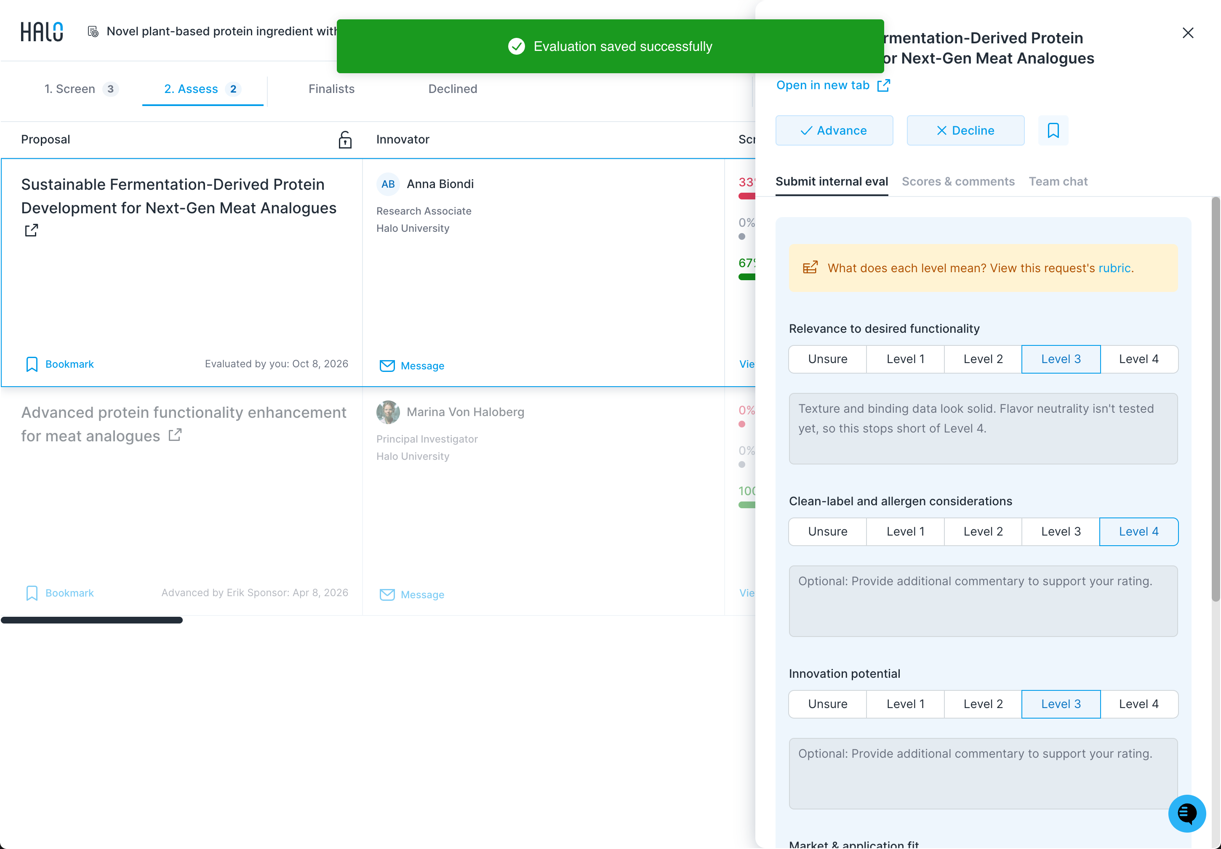Click the Clean-label commentary text box
Screen dimensions: 1221x849
pyautogui.click(x=983, y=602)
